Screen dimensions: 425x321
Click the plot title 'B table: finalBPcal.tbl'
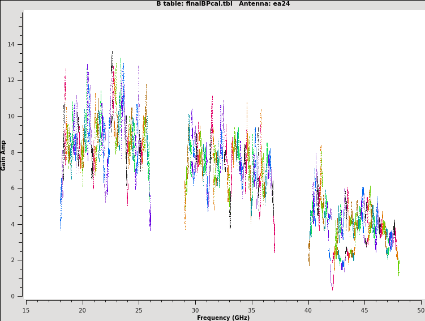194,4
